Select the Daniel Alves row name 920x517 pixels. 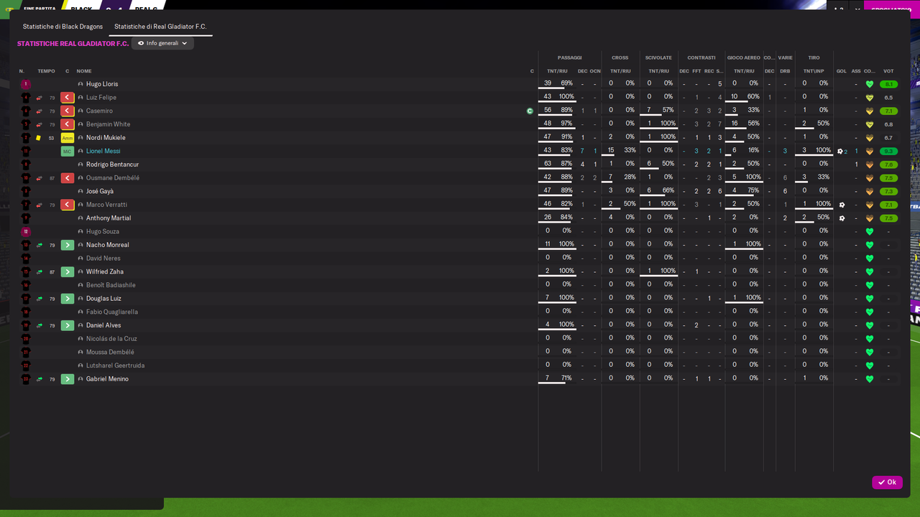[103, 325]
